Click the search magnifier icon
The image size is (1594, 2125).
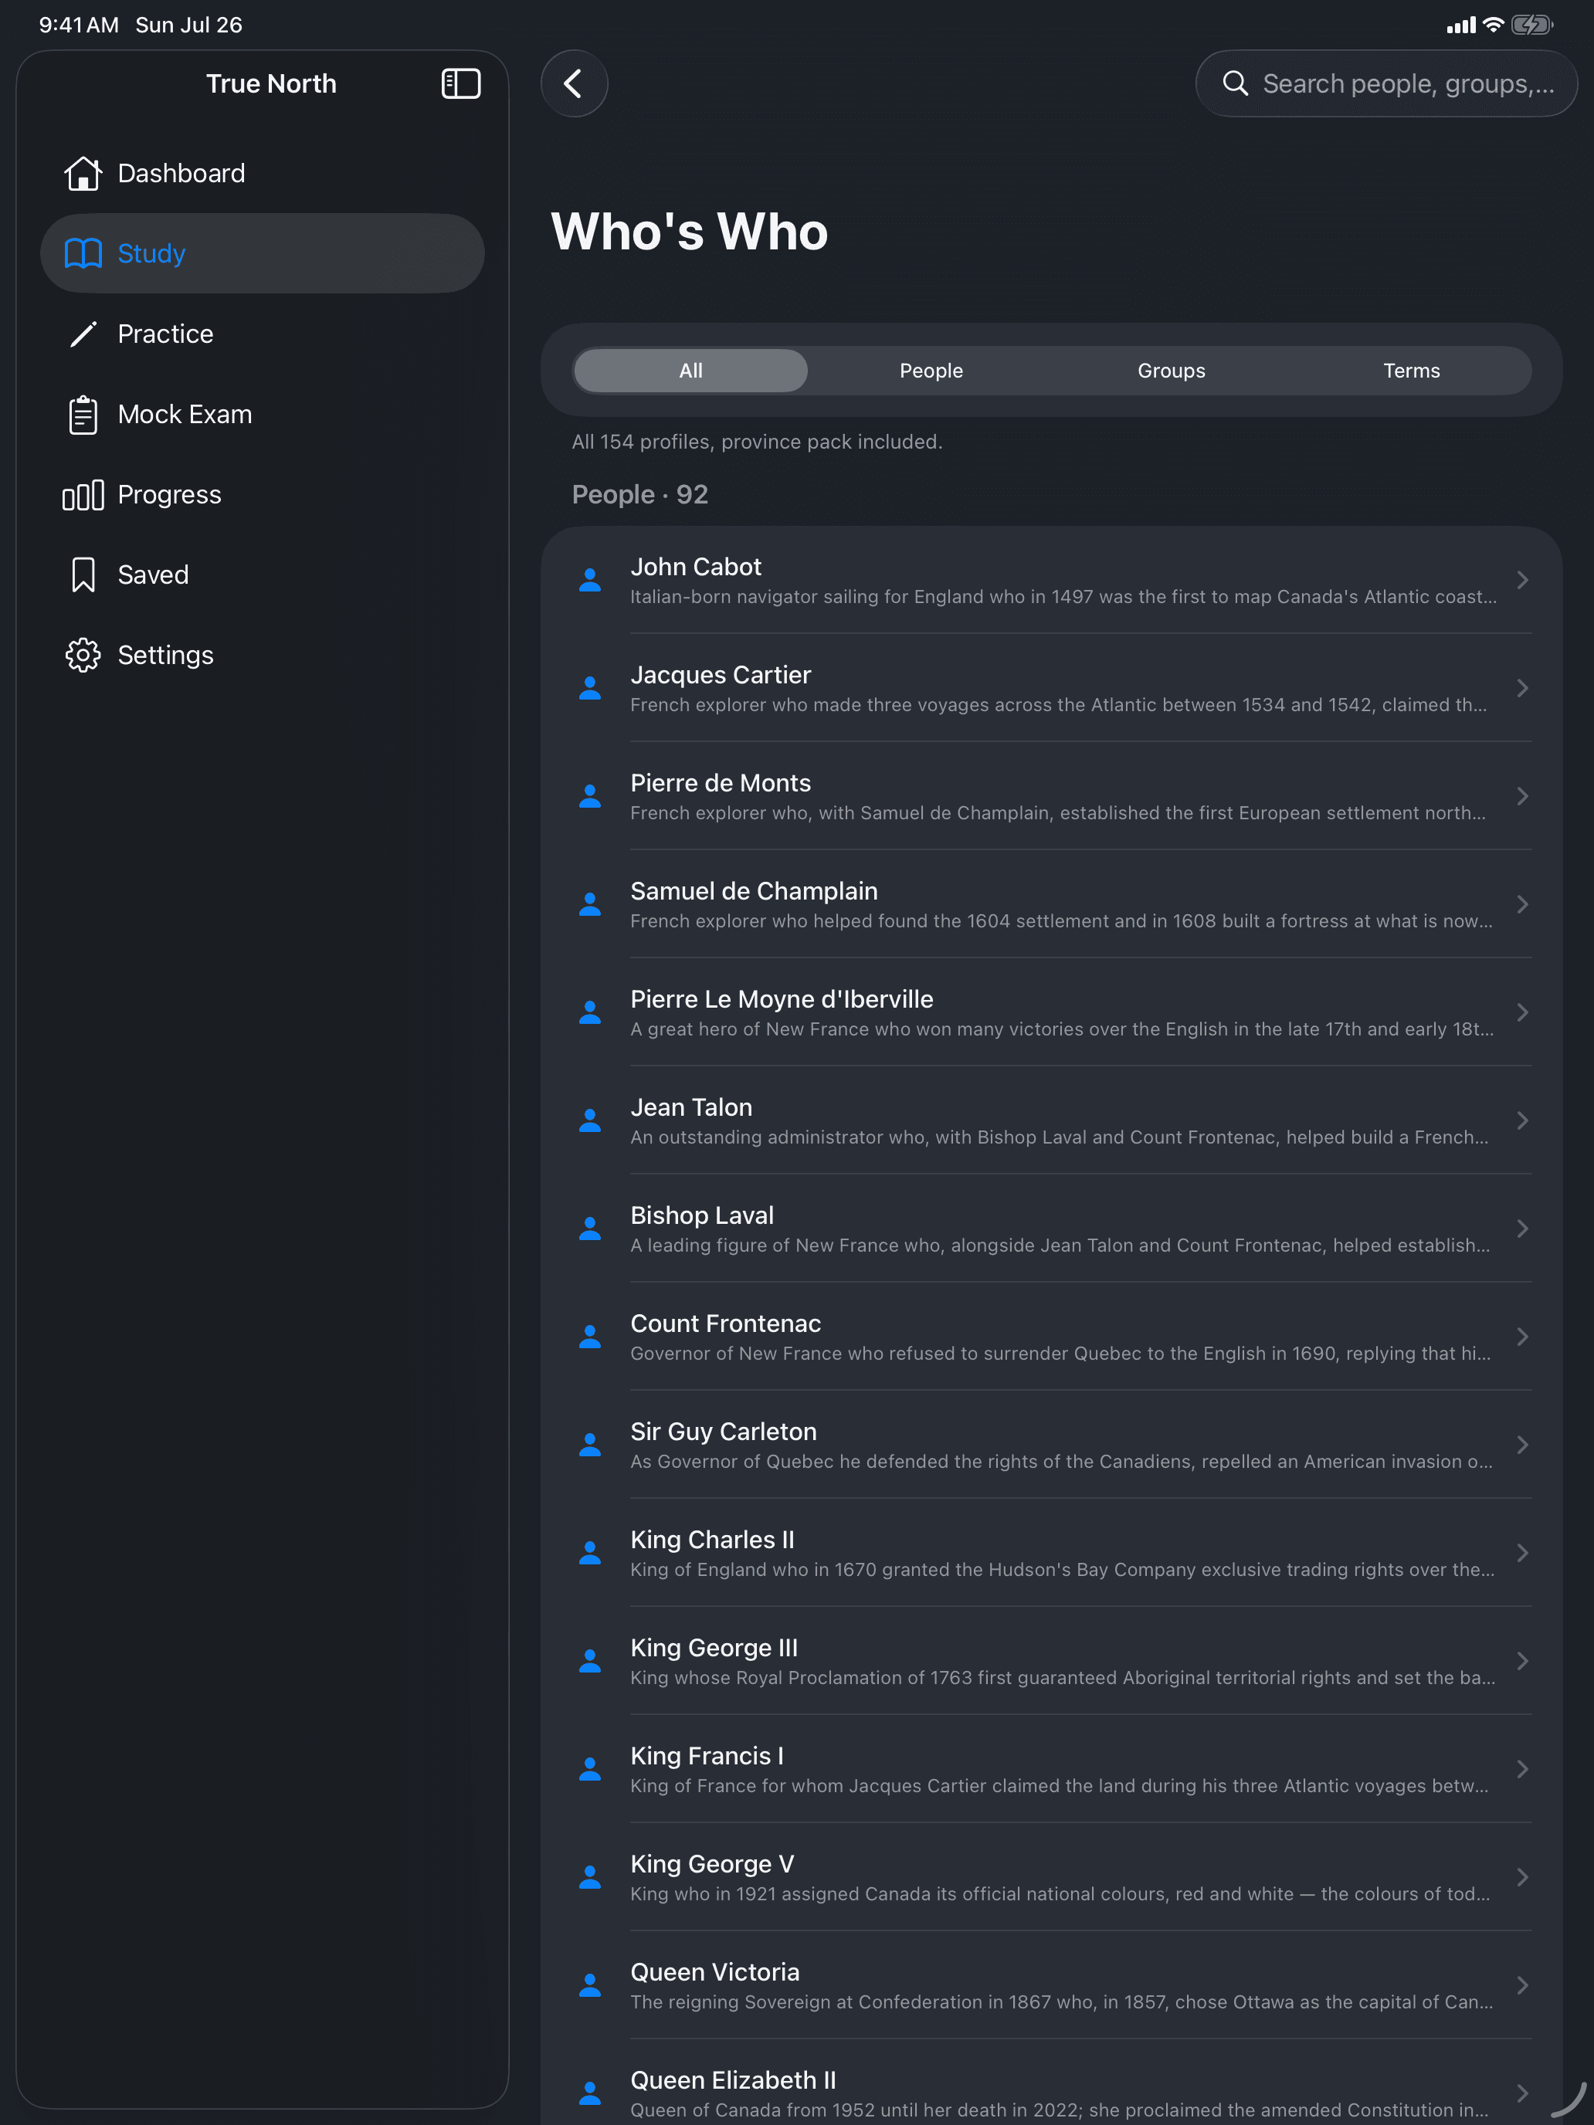click(x=1235, y=83)
